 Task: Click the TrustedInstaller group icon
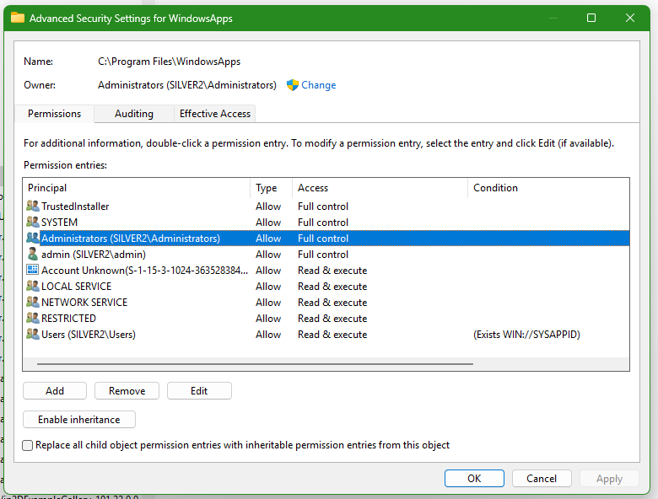point(33,207)
